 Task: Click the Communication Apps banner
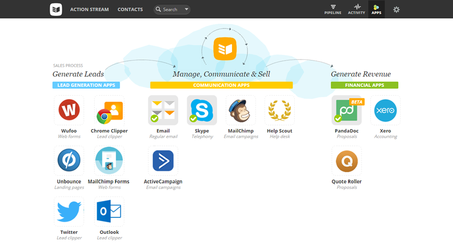click(222, 85)
